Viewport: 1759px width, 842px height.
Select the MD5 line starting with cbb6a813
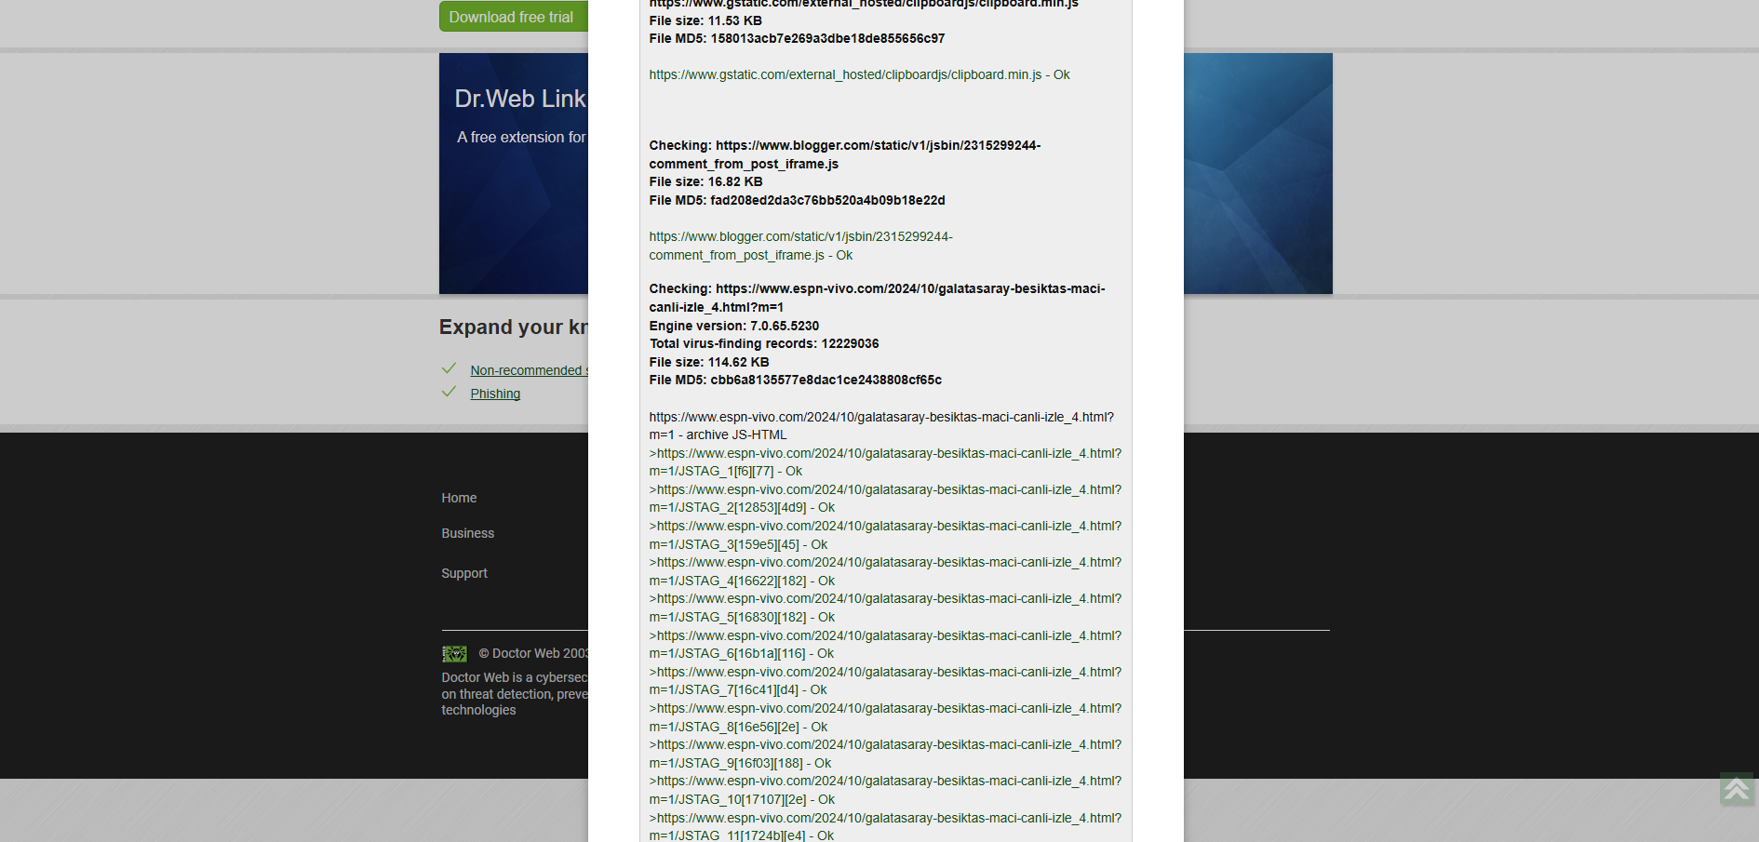coord(795,380)
